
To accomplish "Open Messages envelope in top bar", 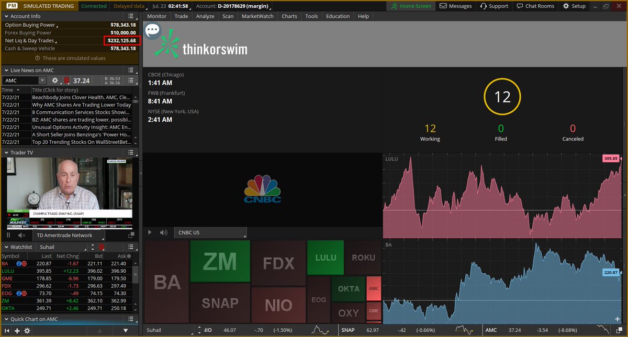I will point(455,6).
